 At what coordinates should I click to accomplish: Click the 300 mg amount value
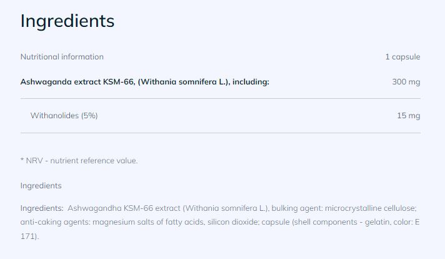(406, 82)
